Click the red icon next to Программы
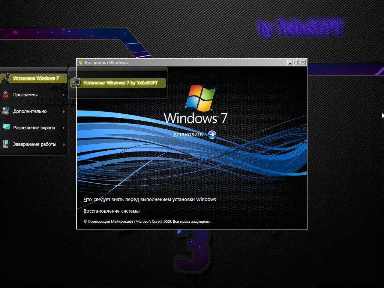The image size is (384, 288). (6, 94)
